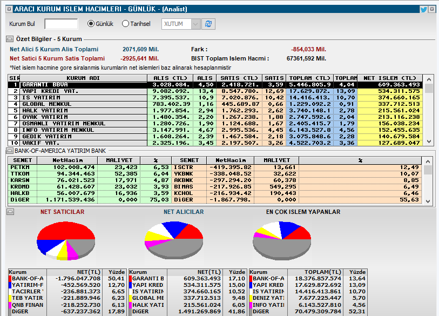
Task: Focus the Kurum Bul search field
Action: point(61,24)
